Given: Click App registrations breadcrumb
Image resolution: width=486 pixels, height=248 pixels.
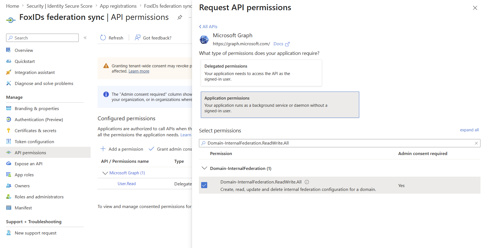Looking at the screenshot, I should point(118,6).
